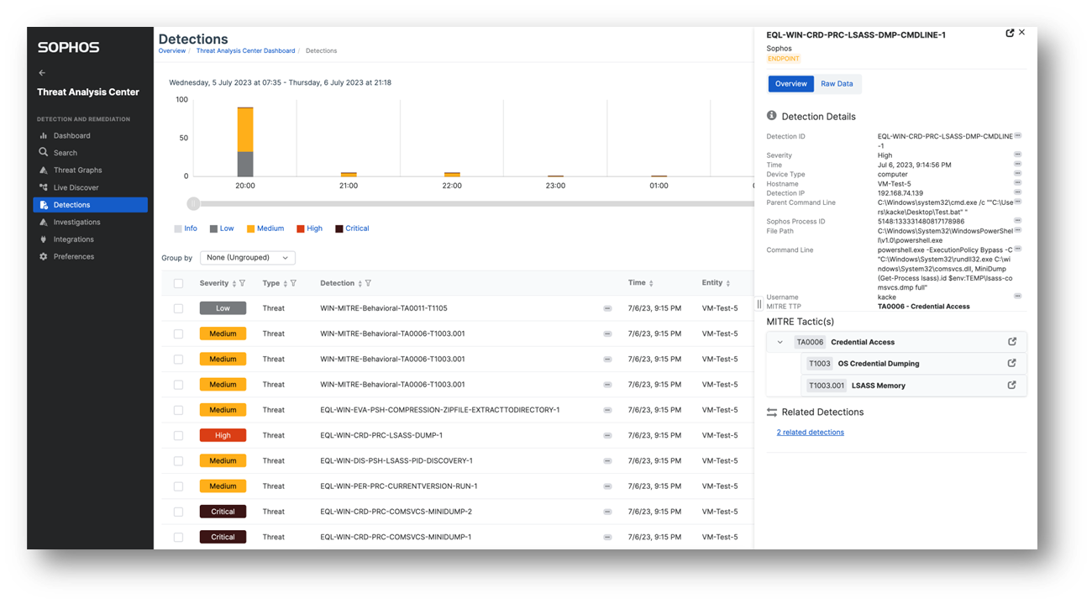Sort by the Entity column

pyautogui.click(x=728, y=284)
